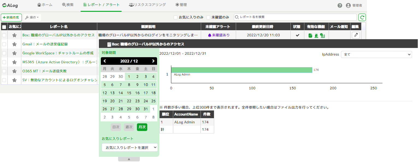Open MS365 (Azure Active Directory) report link
Screen dimensions: 418x162
tap(60, 62)
